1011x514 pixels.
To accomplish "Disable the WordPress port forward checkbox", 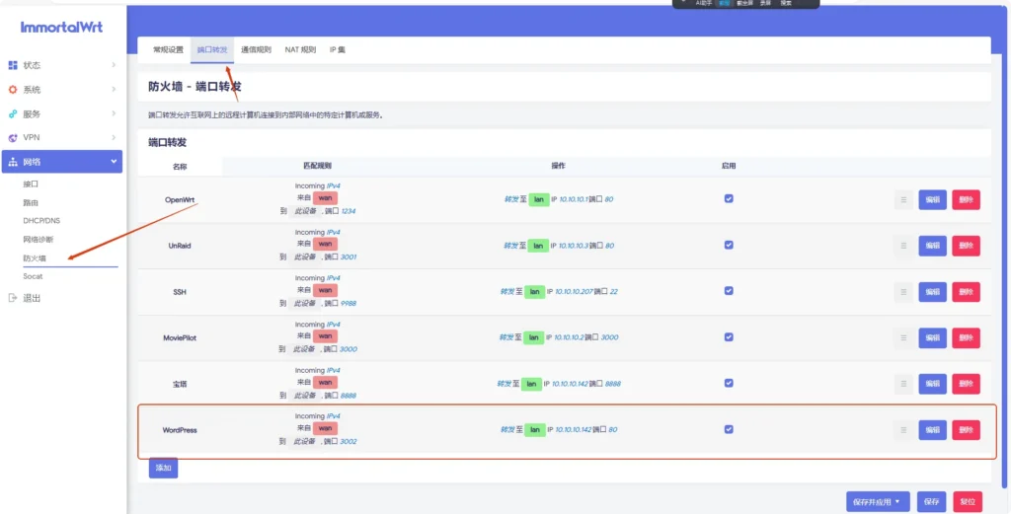I will [729, 429].
